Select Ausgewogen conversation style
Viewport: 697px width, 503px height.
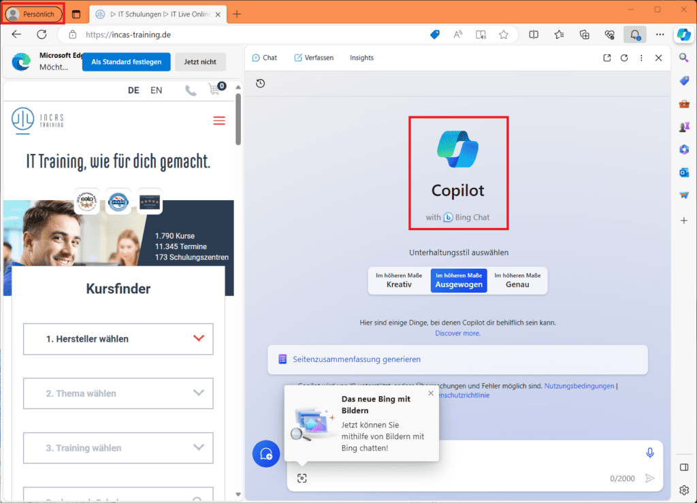pos(459,280)
